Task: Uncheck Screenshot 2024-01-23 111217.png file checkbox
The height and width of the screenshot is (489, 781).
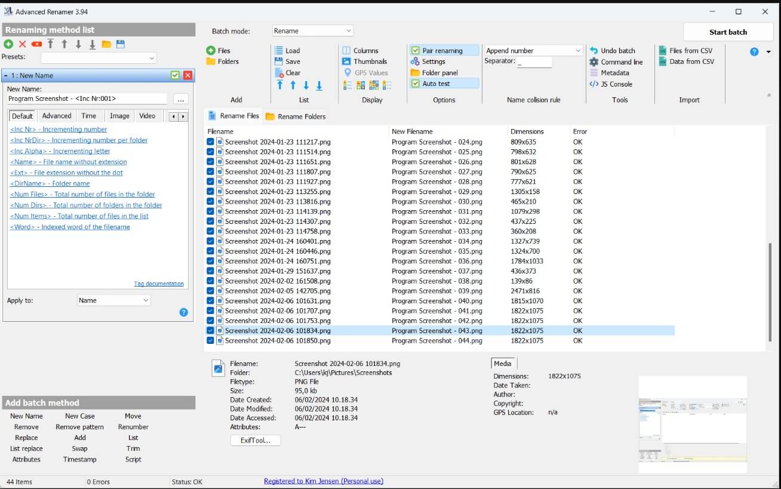Action: (210, 142)
